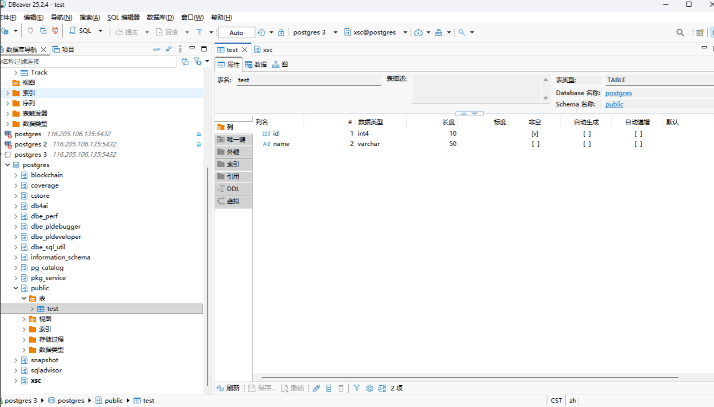714x407 pixels.
Task: Open the xsc@postgres schema dropdown
Action: tap(405, 32)
